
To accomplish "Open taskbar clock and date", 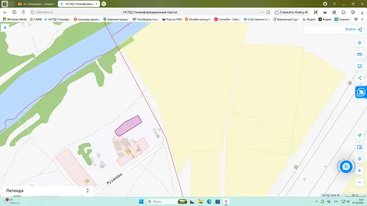I will [x=358, y=201].
